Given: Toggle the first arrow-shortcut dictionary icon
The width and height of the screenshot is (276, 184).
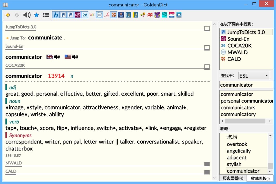Looking at the screenshot, I should pos(63,15).
